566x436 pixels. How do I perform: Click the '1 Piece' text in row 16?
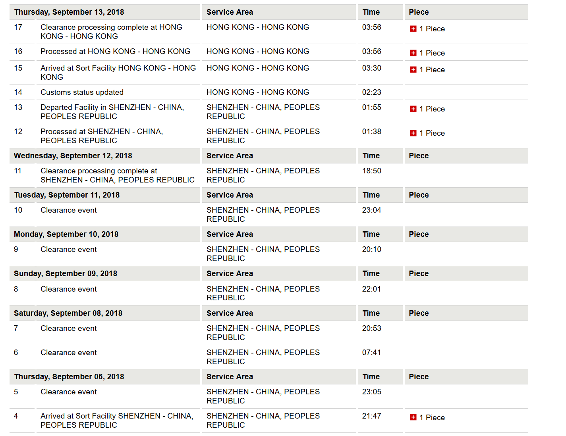pos(432,53)
